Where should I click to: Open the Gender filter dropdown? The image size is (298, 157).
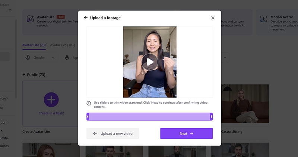(x=40, y=57)
